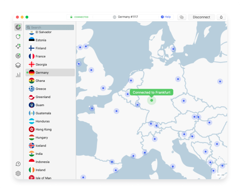Open the Threat Protection shield icon
The image size is (240, 192).
(18, 37)
